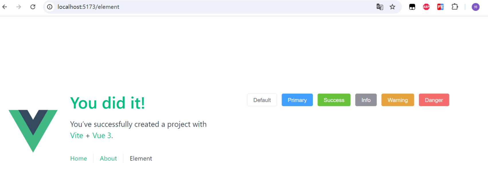The height and width of the screenshot is (191, 488).
Task: Click the site information icon
Action: pos(50,7)
